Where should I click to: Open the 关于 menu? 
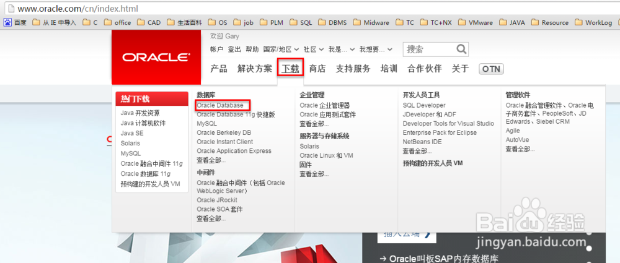pyautogui.click(x=460, y=69)
